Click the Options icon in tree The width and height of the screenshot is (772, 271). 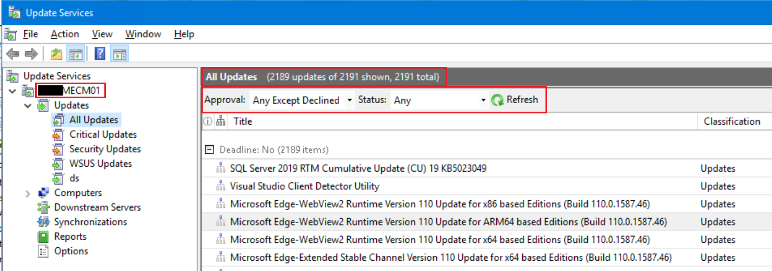[43, 251]
